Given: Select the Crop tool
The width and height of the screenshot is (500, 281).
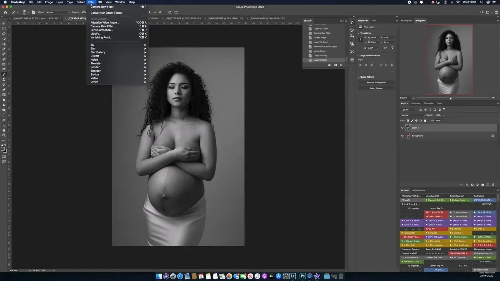Looking at the screenshot, I should coord(4,44).
